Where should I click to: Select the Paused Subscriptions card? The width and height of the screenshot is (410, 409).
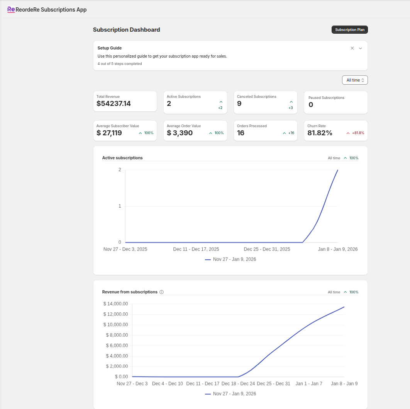click(x=335, y=102)
